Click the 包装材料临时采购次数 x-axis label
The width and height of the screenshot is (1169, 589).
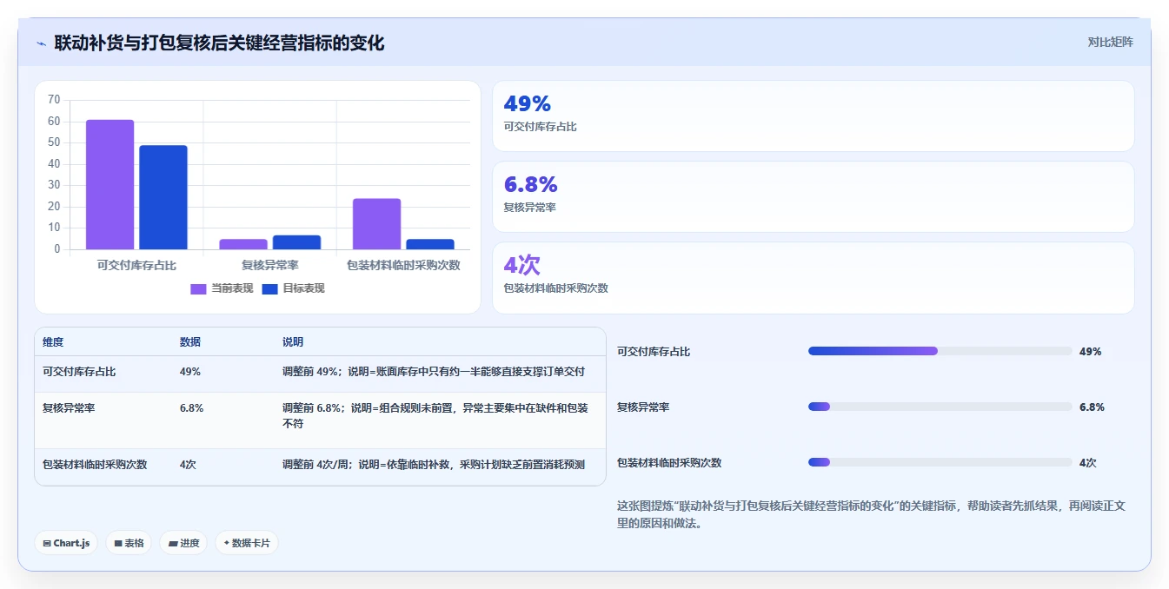point(403,266)
